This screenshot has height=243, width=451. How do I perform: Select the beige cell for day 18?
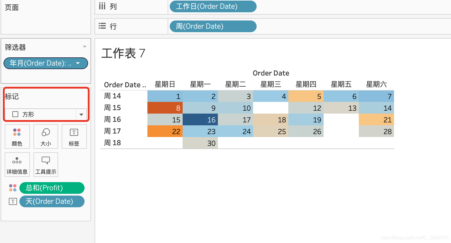click(271, 119)
